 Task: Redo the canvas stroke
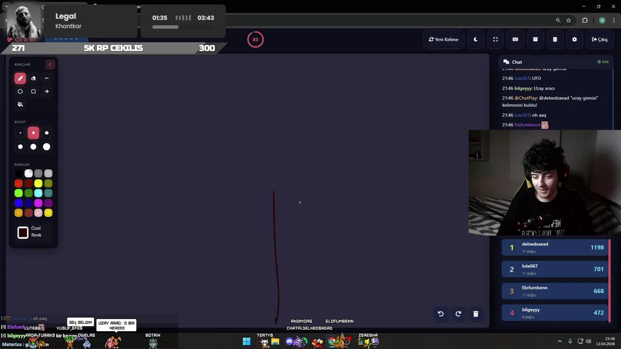coord(458,314)
